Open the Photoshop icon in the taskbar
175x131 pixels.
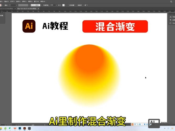(20, 128)
